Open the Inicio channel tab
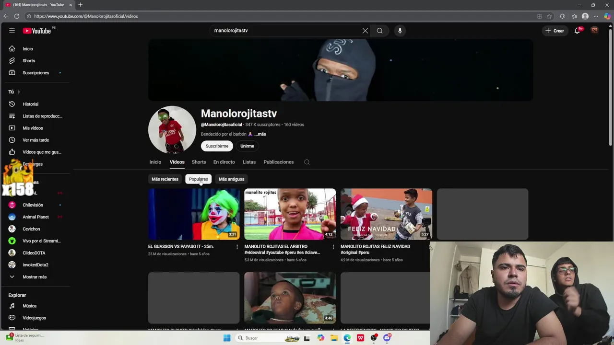 point(155,162)
